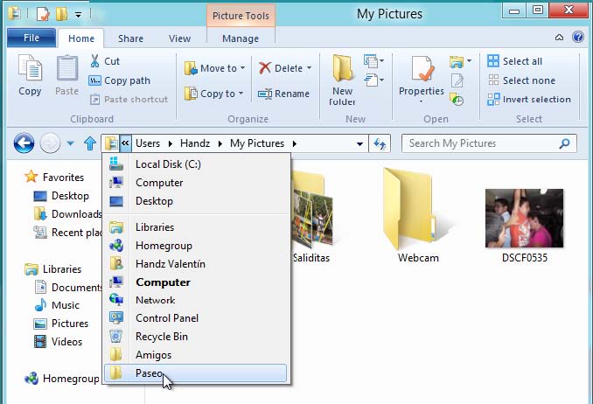Switch to the Share ribbon tab

131,38
